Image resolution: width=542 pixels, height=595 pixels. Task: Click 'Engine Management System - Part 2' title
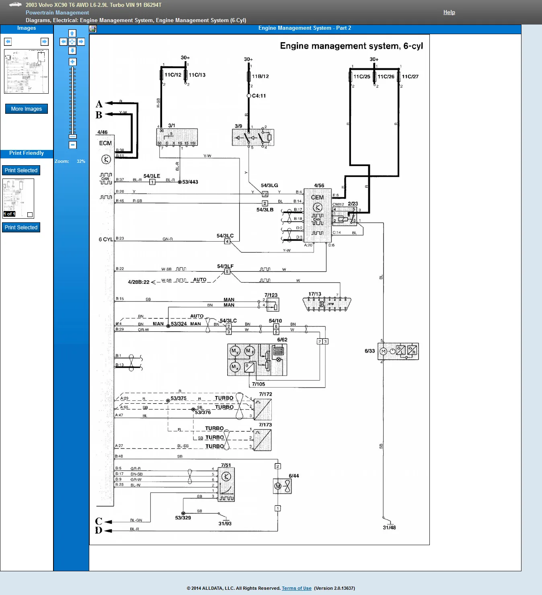(305, 28)
